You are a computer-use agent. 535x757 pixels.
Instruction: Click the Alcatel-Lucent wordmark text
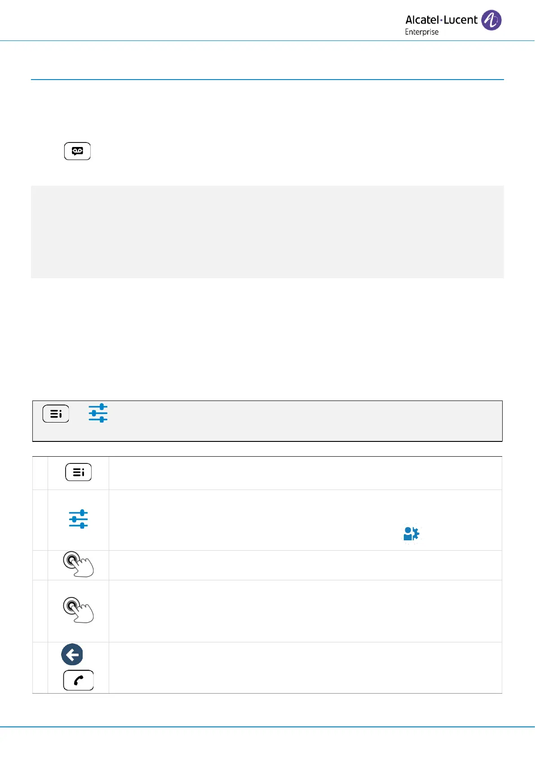pos(441,20)
